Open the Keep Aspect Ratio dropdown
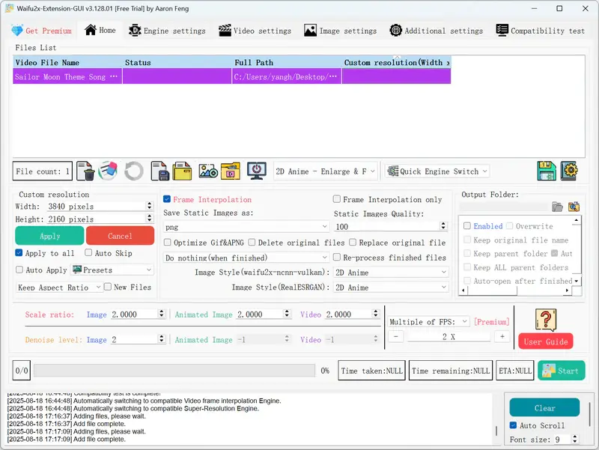 tap(58, 288)
